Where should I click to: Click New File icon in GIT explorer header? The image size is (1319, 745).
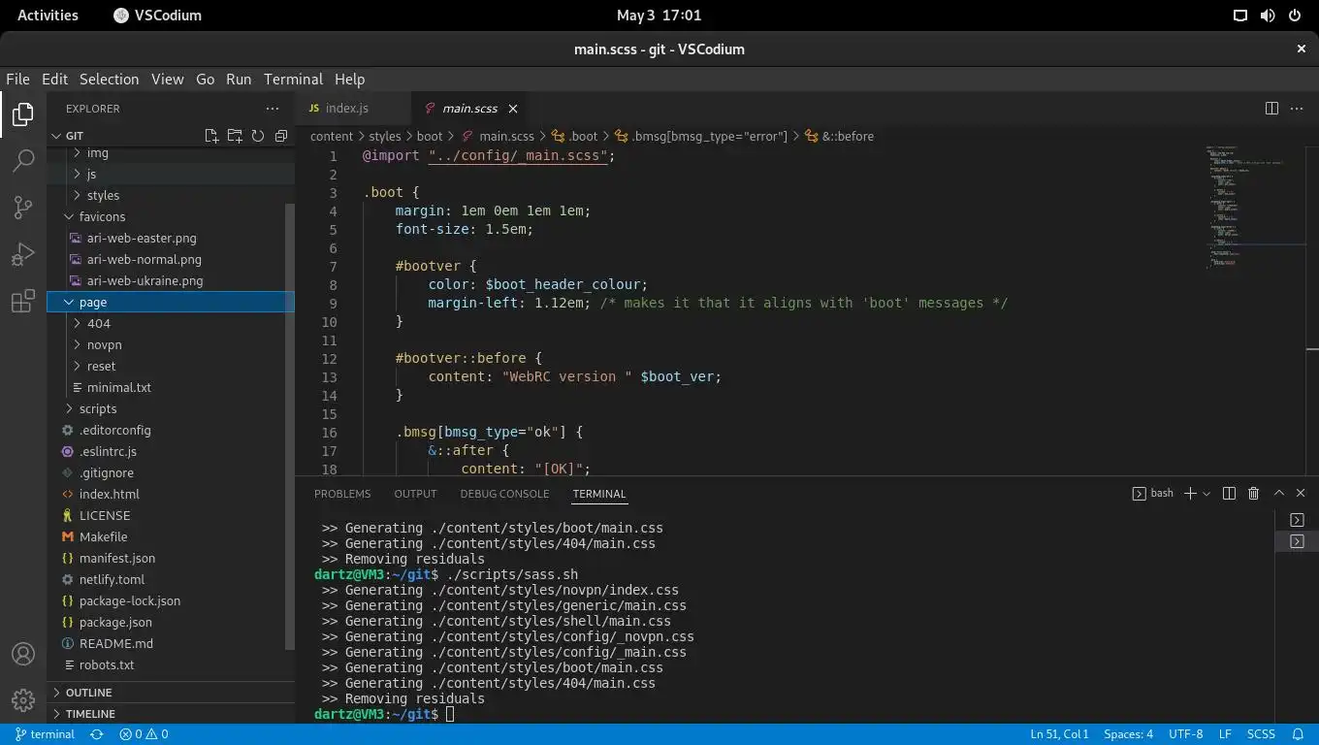pos(211,136)
